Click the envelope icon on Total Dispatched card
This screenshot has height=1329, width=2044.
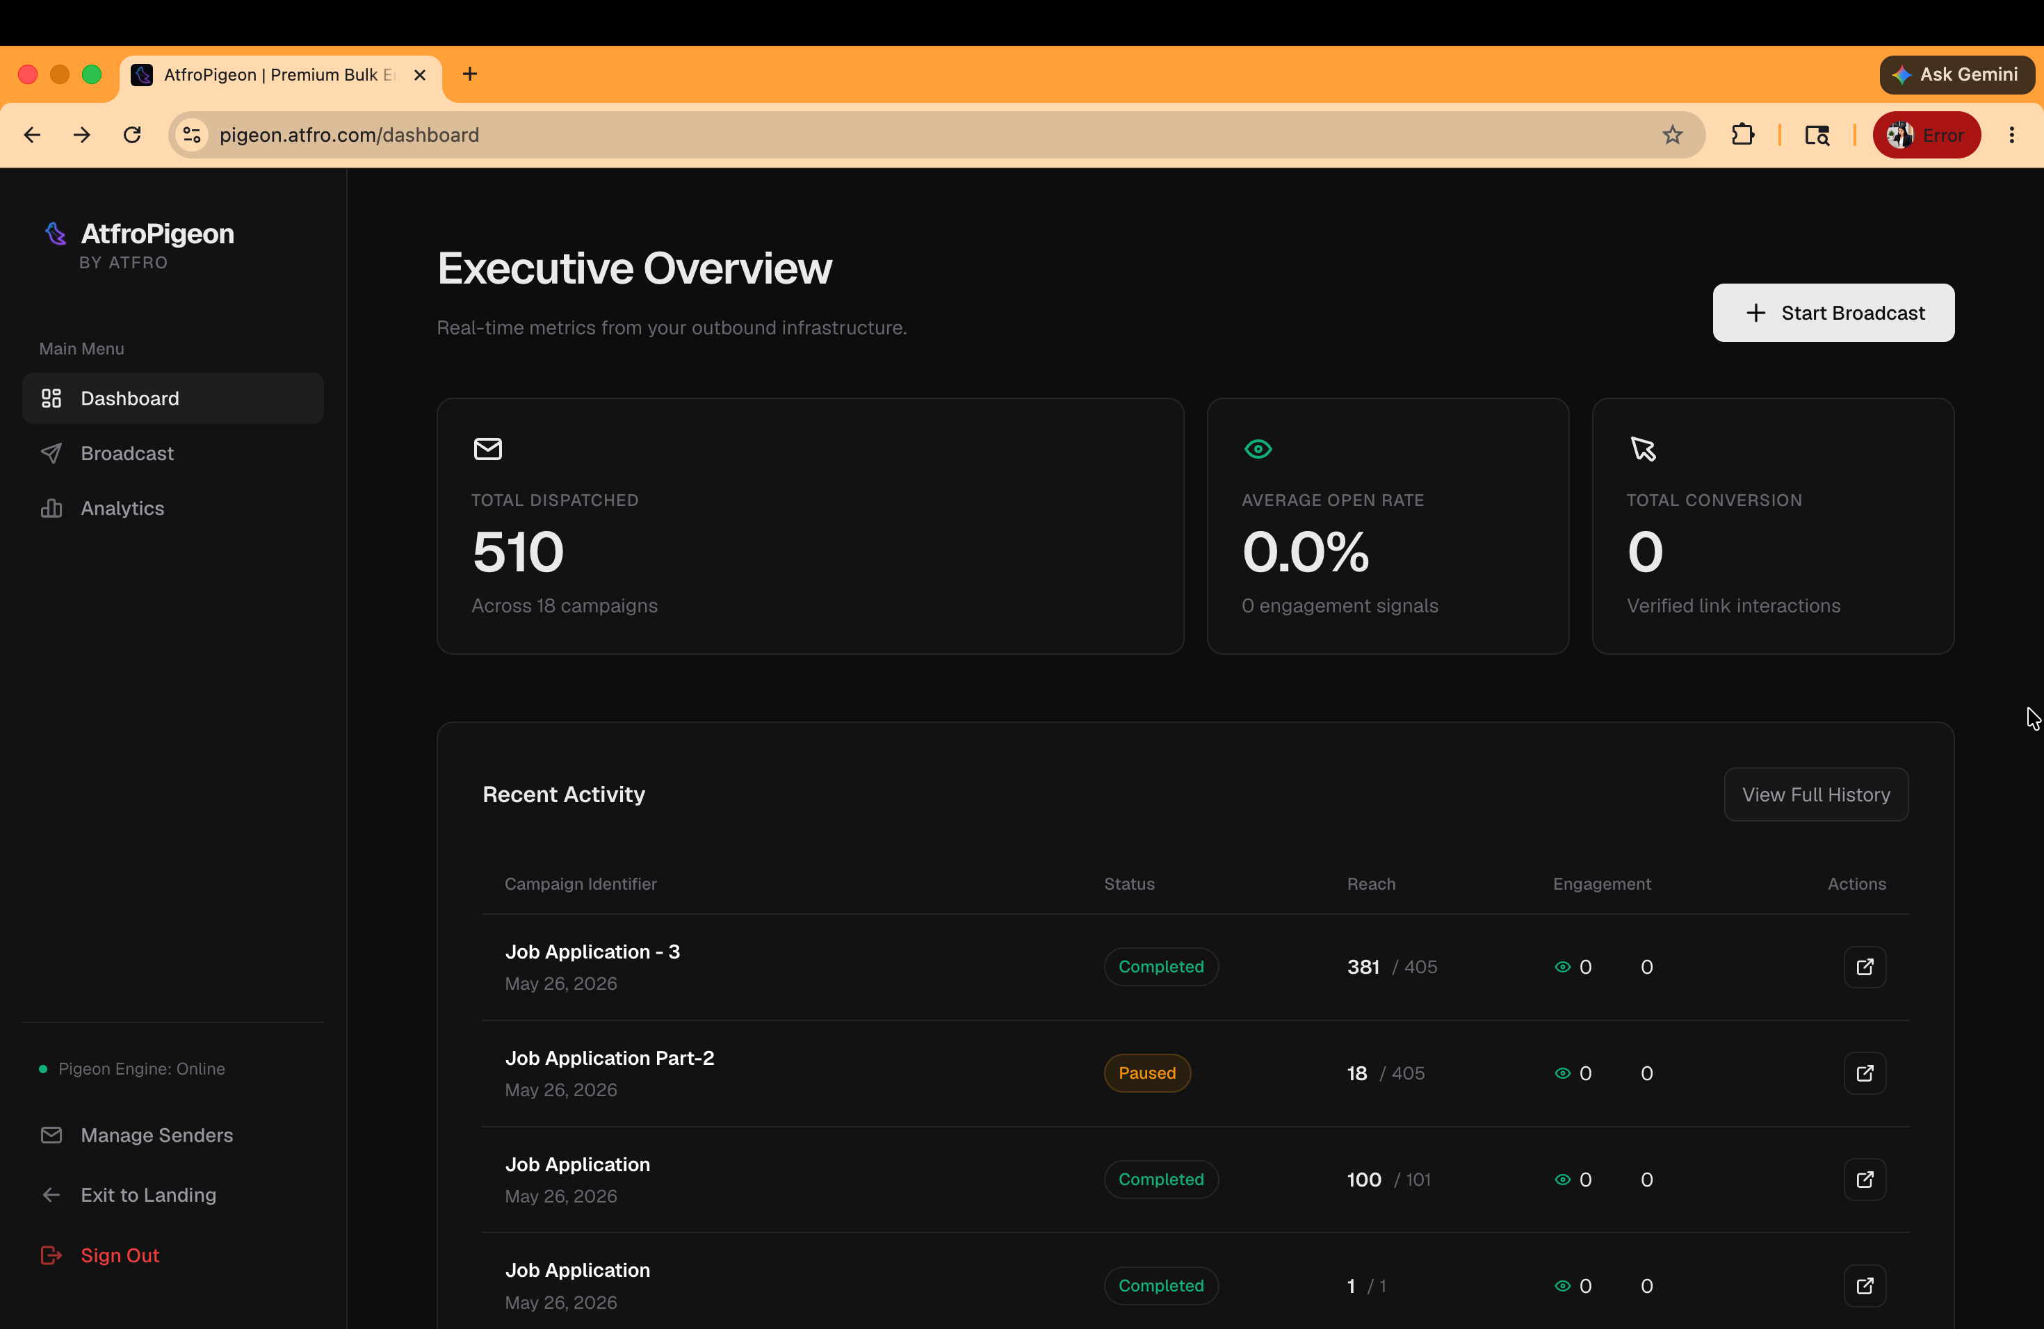488,449
